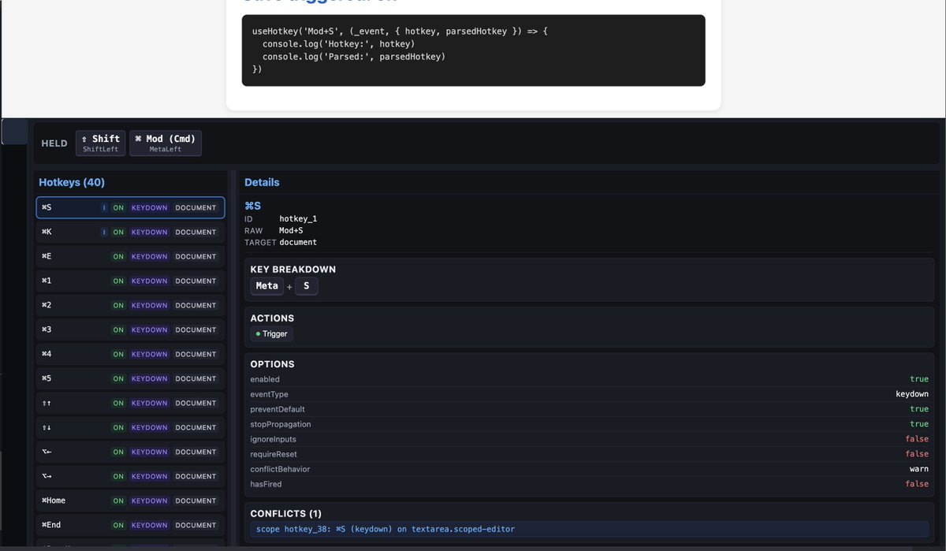Select the ⌘2 hotkey row
This screenshot has height=551, width=946.
point(130,305)
